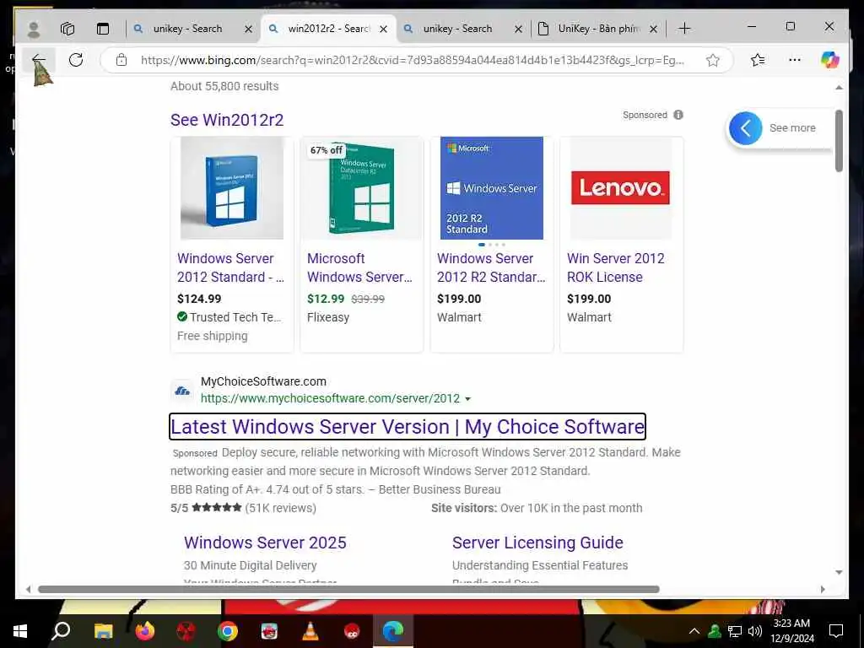Click the Sponsored info icon
Screen dimensions: 864x648
[678, 115]
